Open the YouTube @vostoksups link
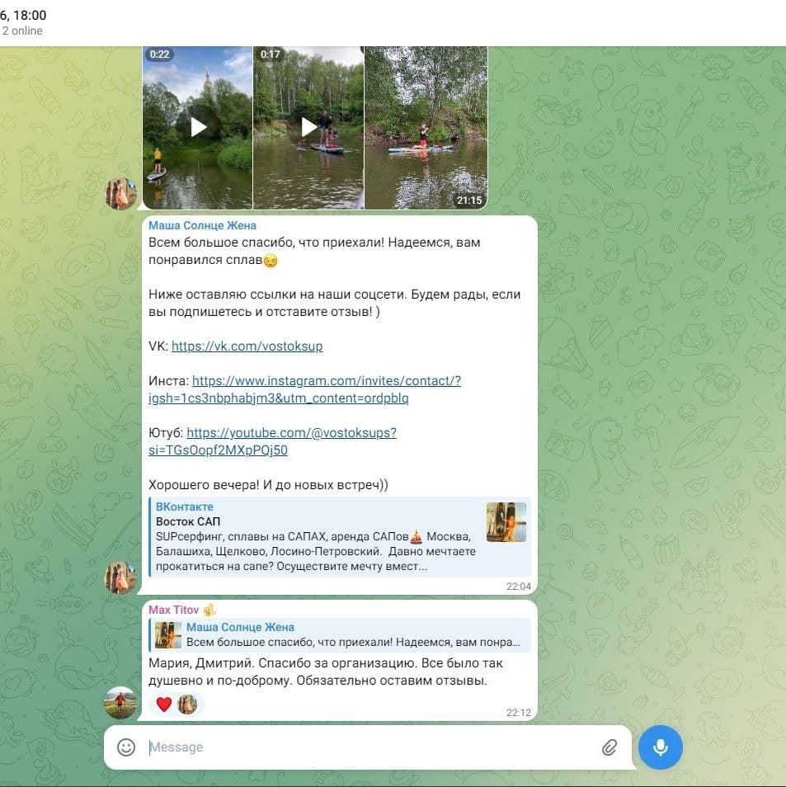Image resolution: width=786 pixels, height=787 pixels. point(272,441)
